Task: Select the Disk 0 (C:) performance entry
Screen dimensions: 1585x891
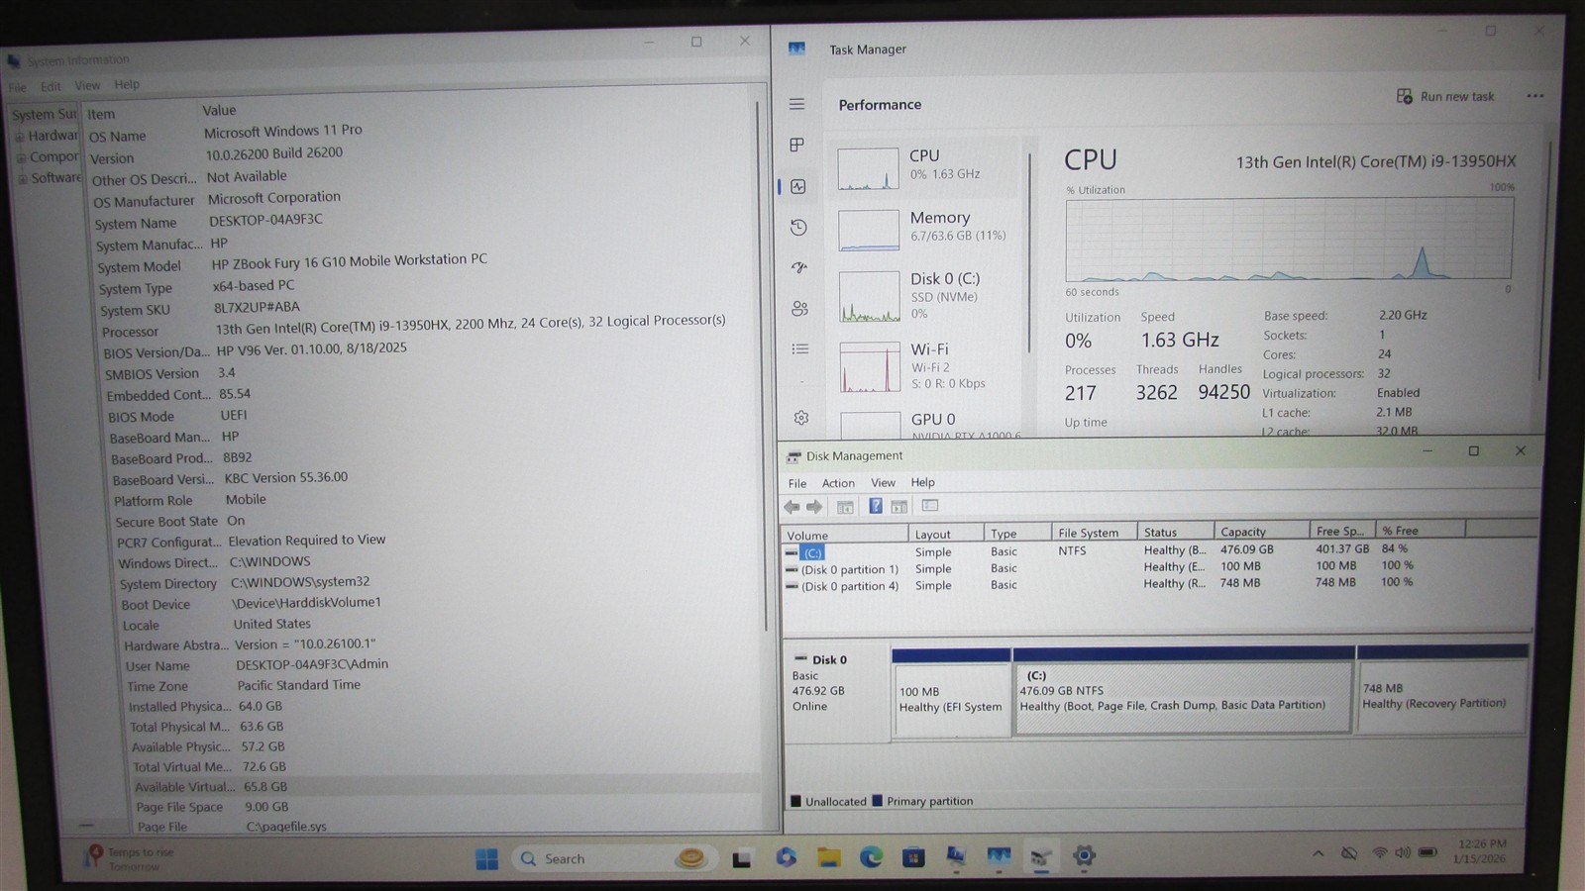Action: pyautogui.click(x=925, y=295)
